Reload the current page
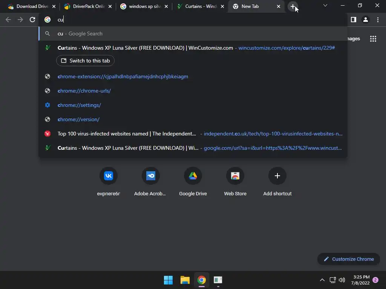This screenshot has width=386, height=289. pyautogui.click(x=32, y=20)
